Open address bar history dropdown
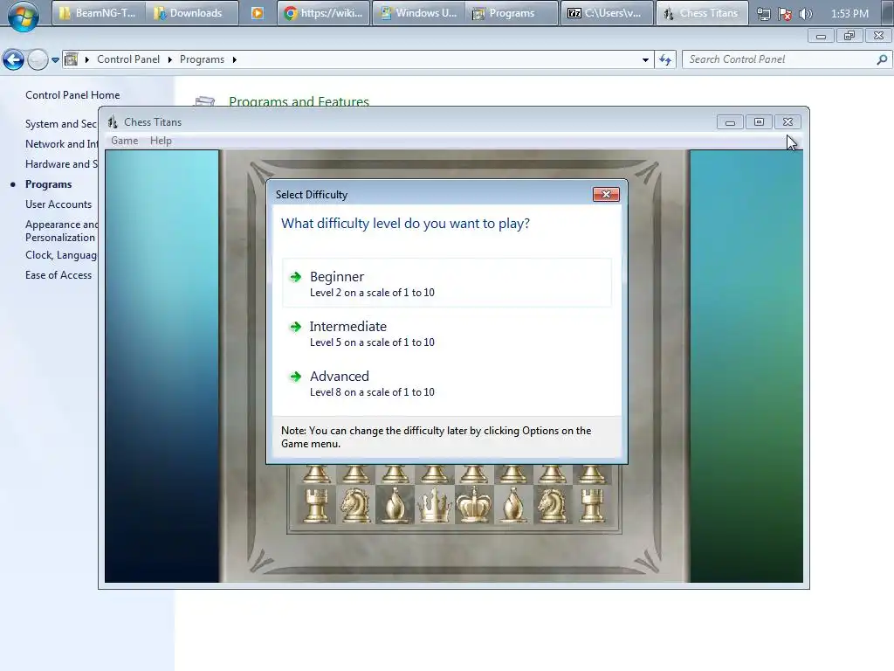The height and width of the screenshot is (671, 894). tap(645, 60)
